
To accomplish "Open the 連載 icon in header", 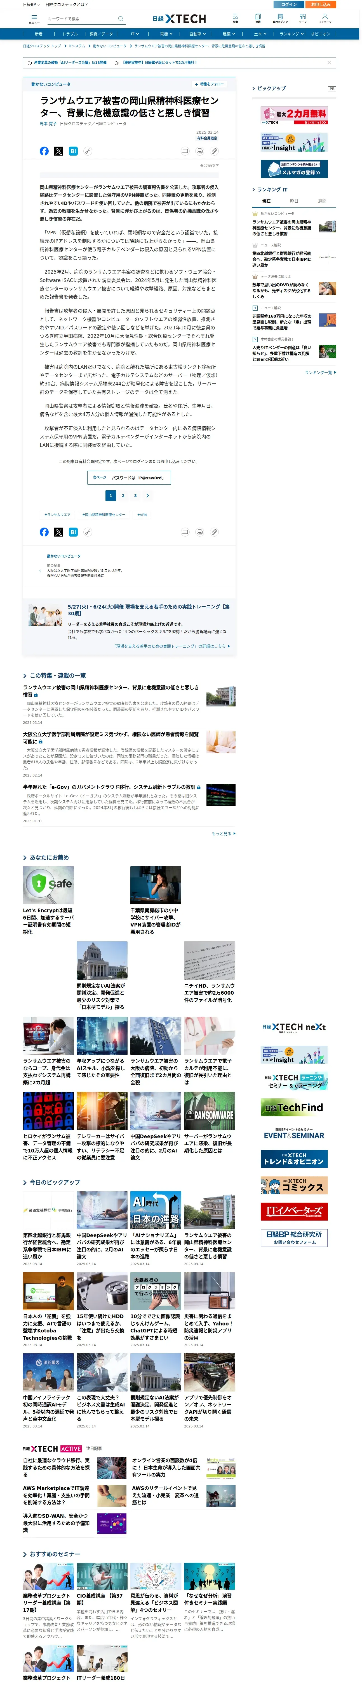I will point(258,18).
